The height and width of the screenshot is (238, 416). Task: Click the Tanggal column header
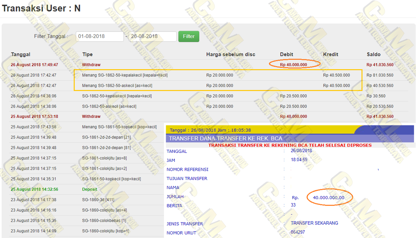coord(21,54)
